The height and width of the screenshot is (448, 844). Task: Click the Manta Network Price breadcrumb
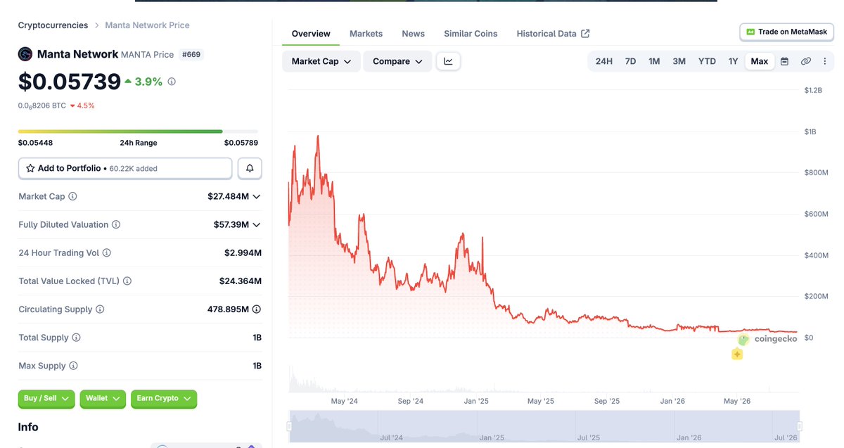click(147, 25)
